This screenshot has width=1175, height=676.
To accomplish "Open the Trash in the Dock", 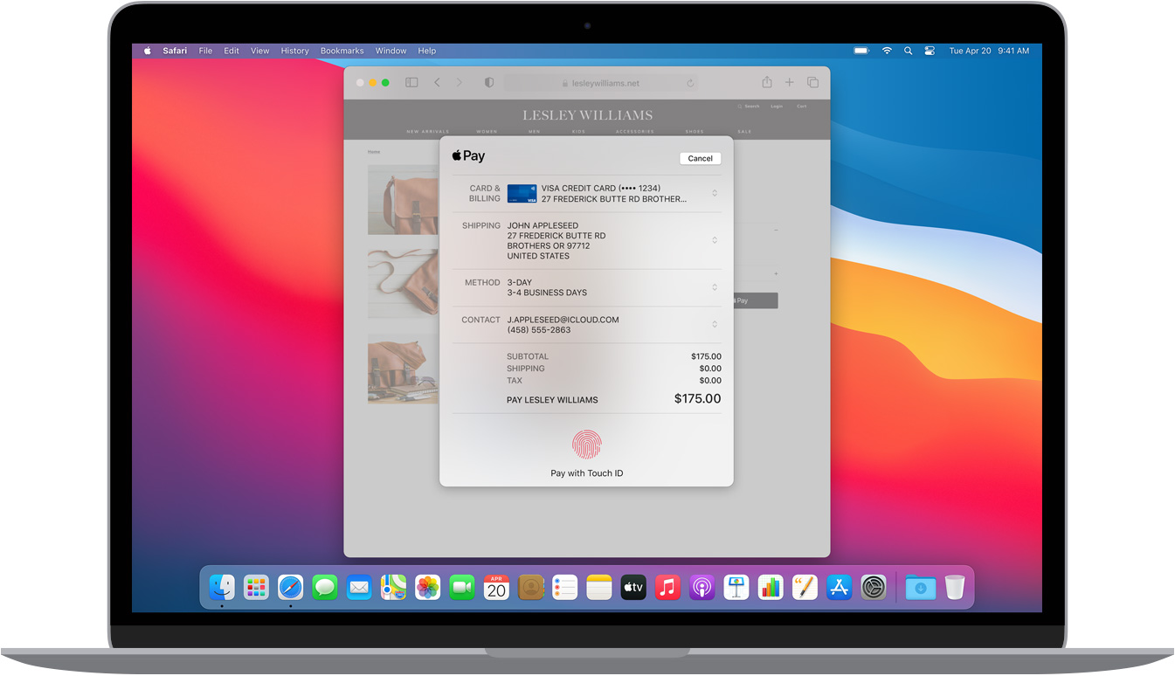I will (954, 587).
